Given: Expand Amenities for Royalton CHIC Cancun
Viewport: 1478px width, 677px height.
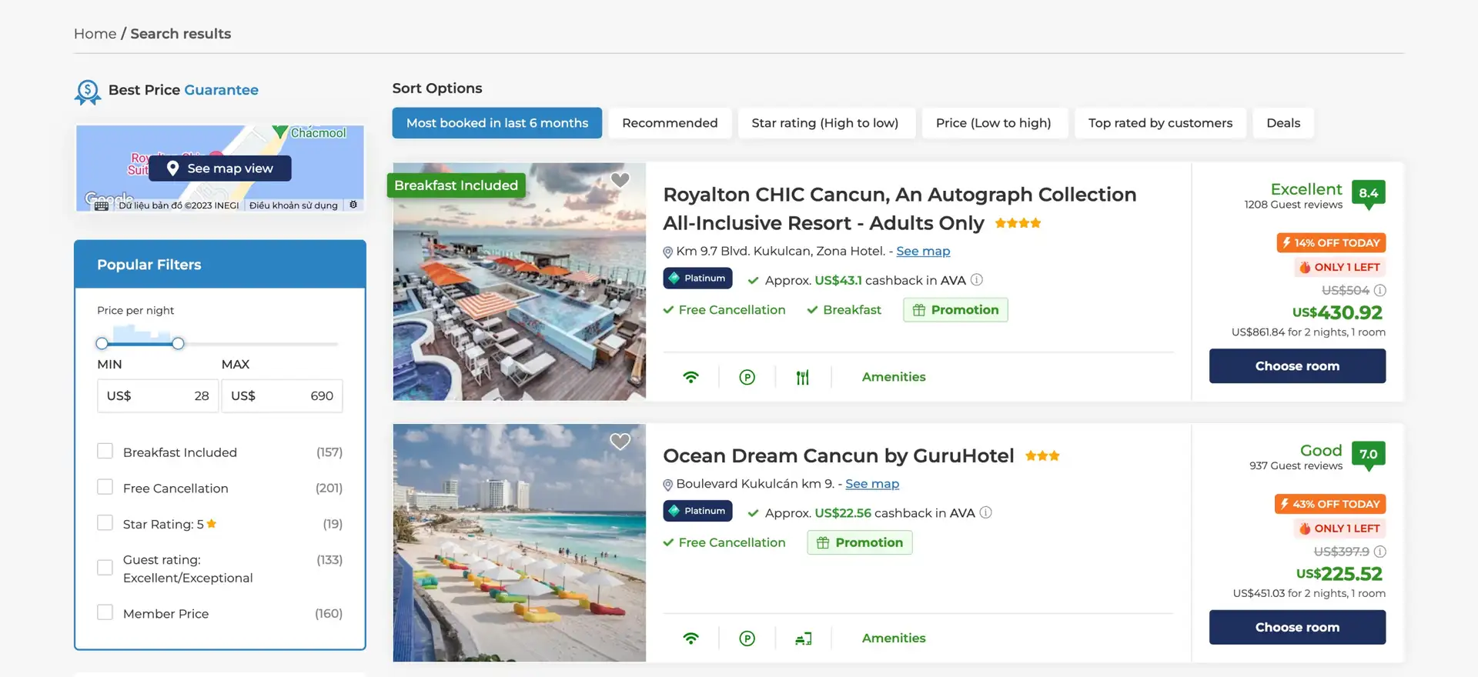Looking at the screenshot, I should pyautogui.click(x=893, y=377).
